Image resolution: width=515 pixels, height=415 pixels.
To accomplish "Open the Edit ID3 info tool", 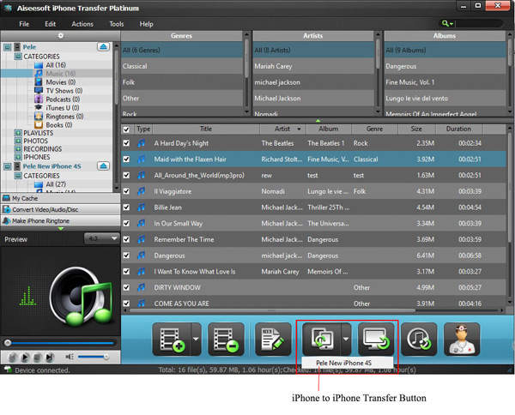I will [x=273, y=340].
